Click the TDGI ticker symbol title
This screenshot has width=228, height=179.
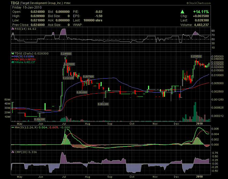click(15, 3)
